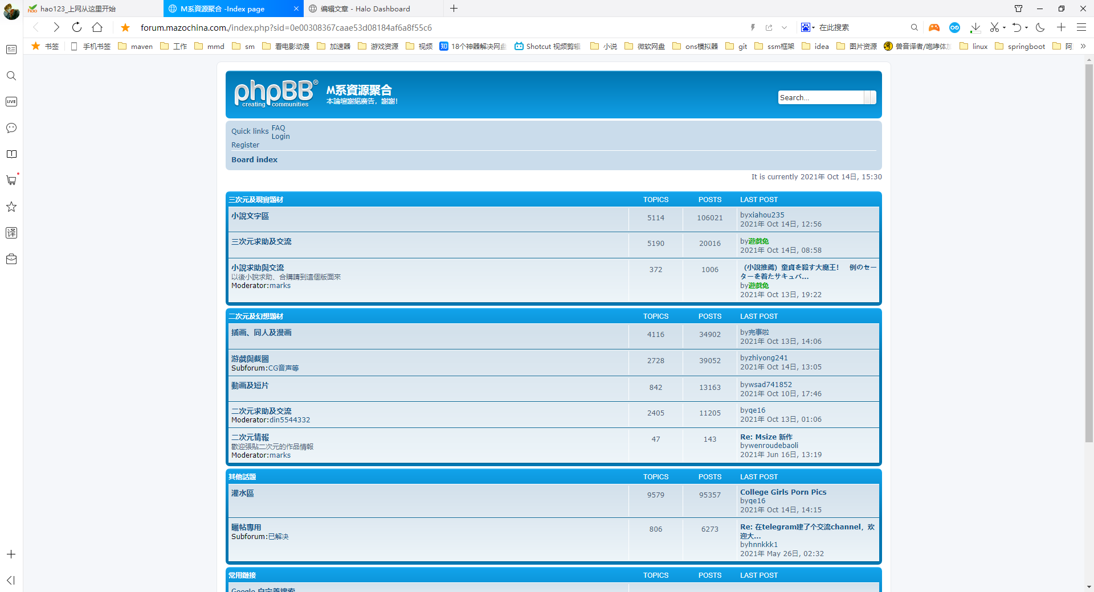Click the FAQ link

[x=278, y=128]
